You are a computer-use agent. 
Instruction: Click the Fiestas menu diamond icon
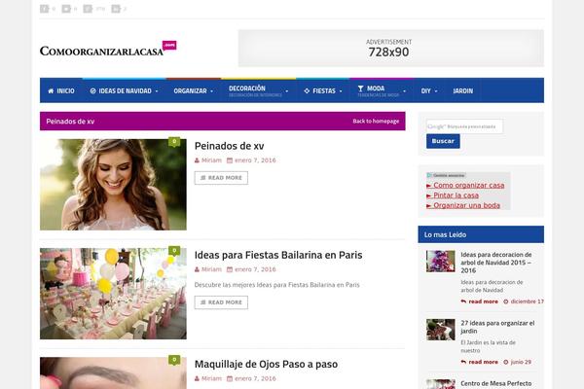click(x=307, y=90)
